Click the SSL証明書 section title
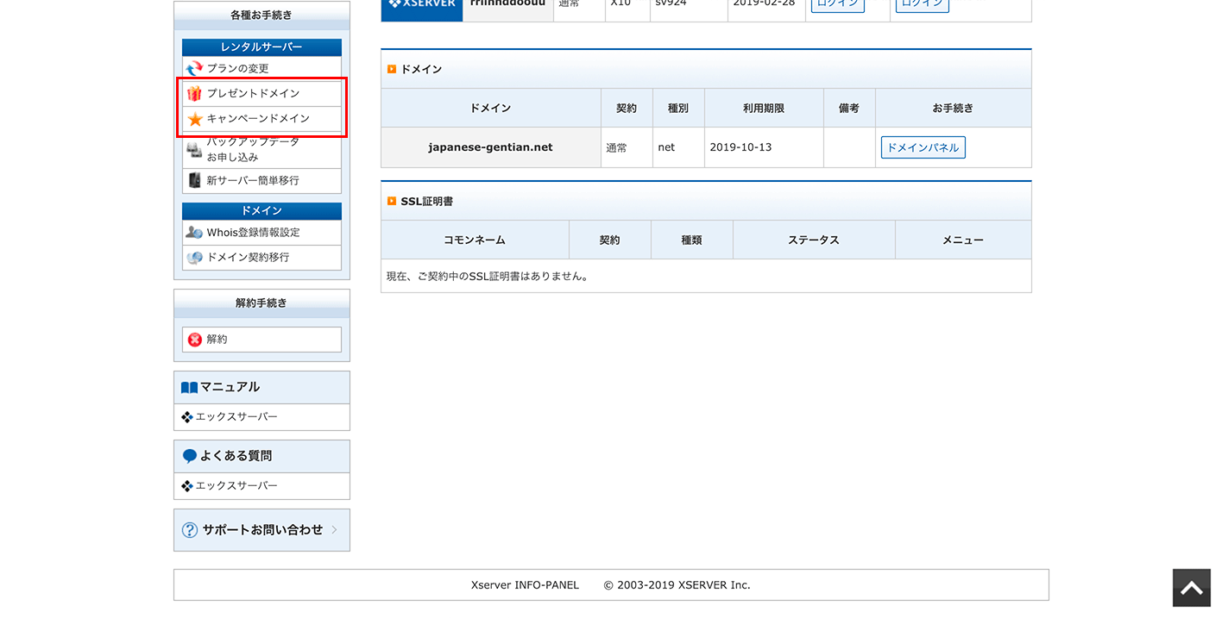Viewport: 1222px width, 618px height. click(x=427, y=202)
